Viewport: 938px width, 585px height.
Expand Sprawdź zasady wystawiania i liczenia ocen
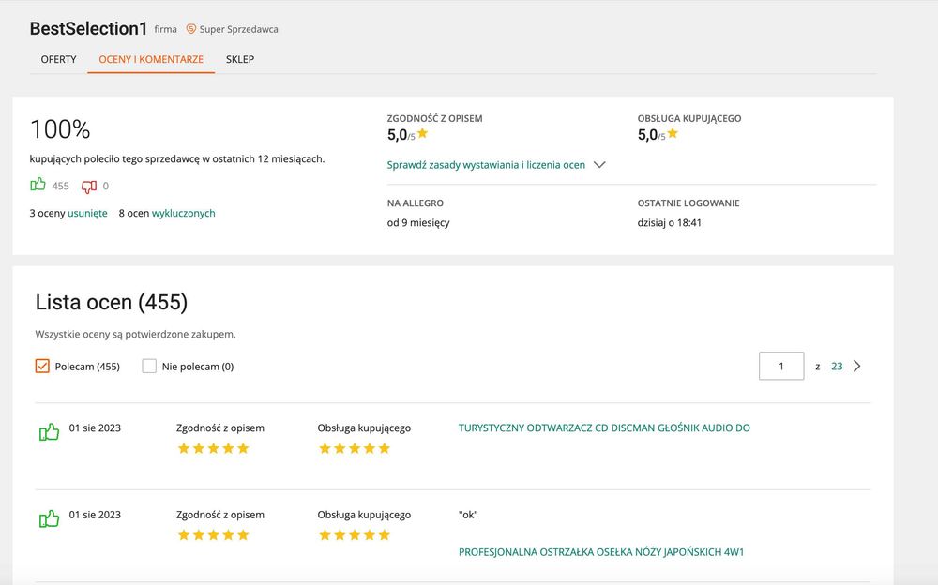486,165
